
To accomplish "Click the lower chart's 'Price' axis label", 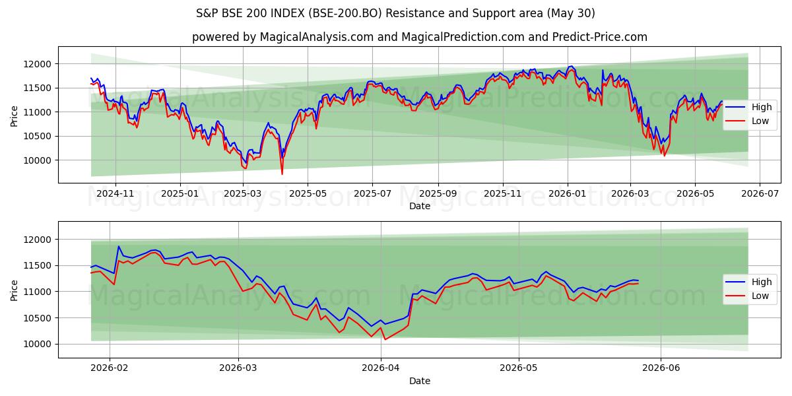I will click(x=15, y=290).
